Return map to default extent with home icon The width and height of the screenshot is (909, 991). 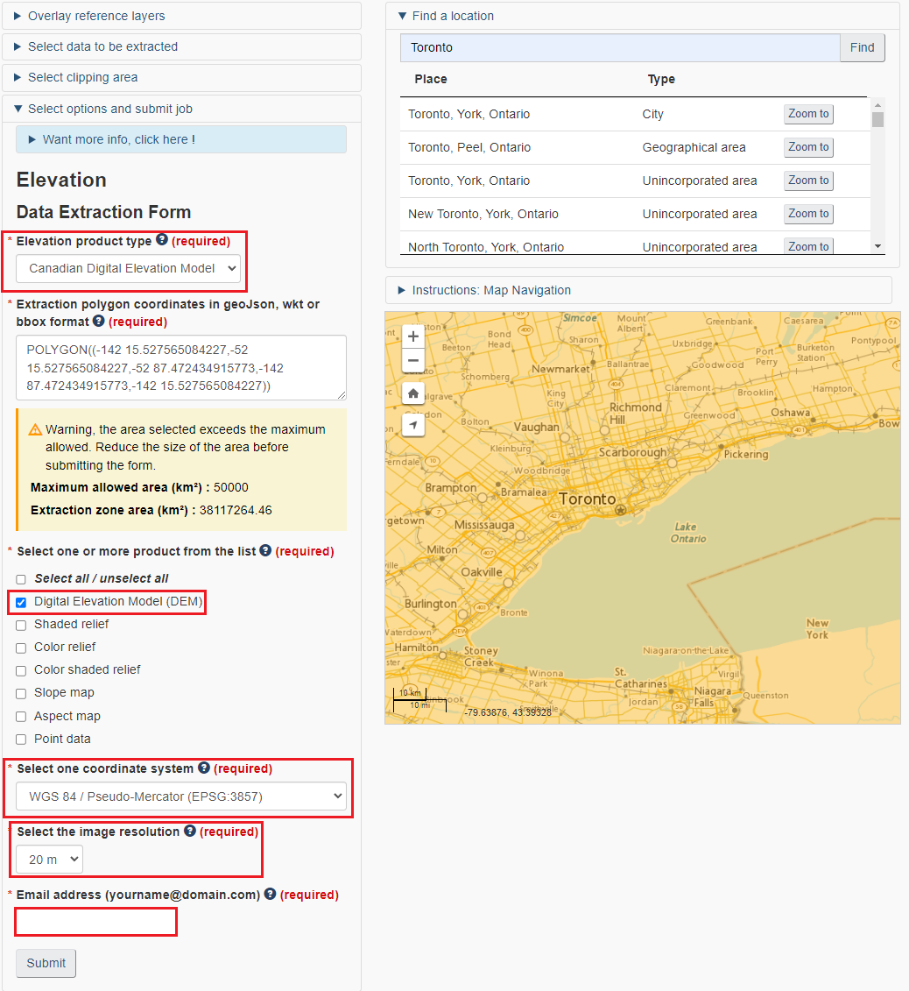[412, 393]
